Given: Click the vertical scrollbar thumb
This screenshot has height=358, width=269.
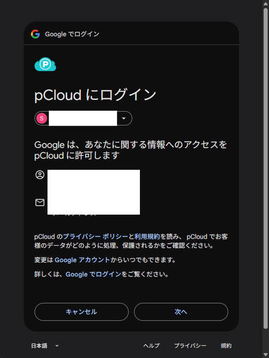Looking at the screenshot, I should point(265,168).
